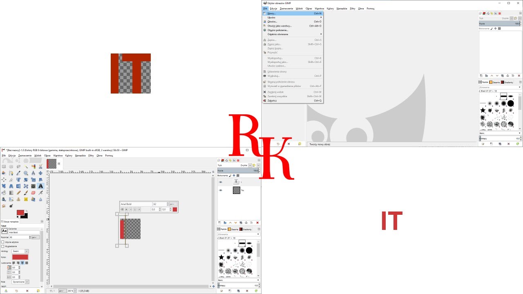This screenshot has height=294, width=523.
Task: Select the black star brush in bottom-left window
Action: [x=221, y=257]
